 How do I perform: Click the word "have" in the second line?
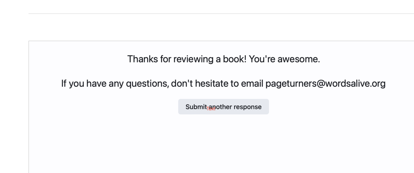96,84
